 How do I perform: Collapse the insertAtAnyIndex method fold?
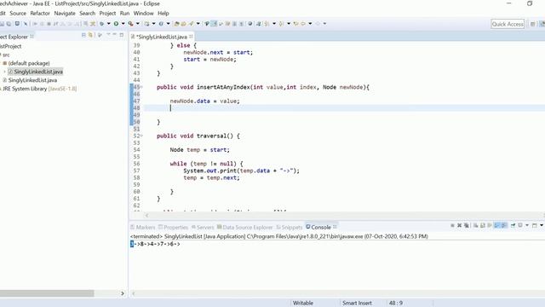click(141, 87)
